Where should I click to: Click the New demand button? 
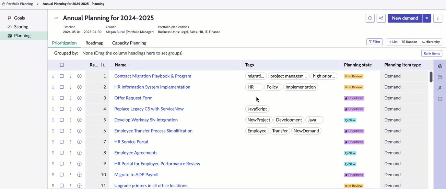pyautogui.click(x=405, y=18)
